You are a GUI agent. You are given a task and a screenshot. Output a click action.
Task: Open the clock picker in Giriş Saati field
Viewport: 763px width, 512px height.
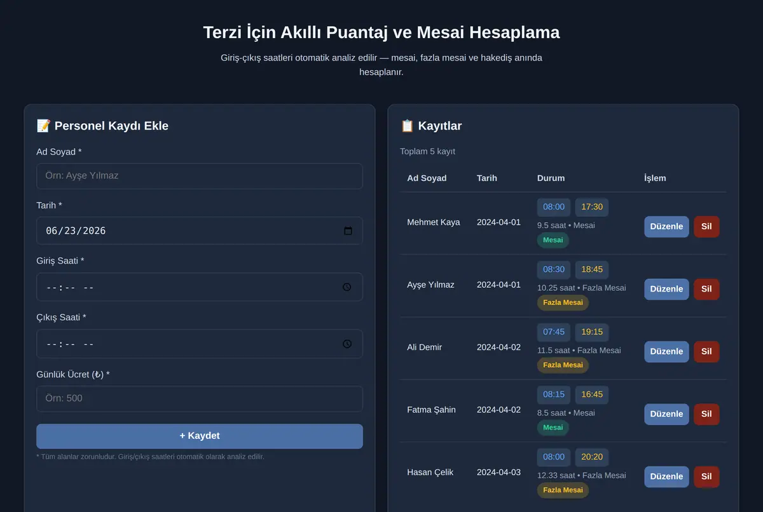pyautogui.click(x=347, y=287)
